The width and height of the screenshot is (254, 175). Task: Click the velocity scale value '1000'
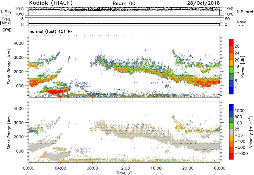[239, 111]
